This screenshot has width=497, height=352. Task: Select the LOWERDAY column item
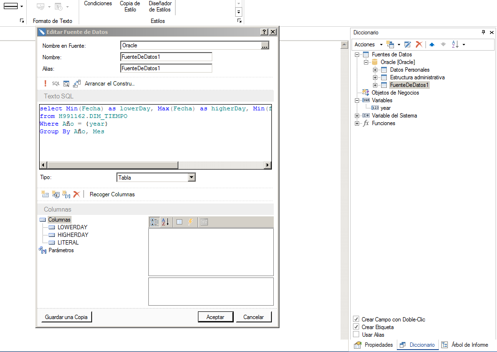(x=72, y=227)
